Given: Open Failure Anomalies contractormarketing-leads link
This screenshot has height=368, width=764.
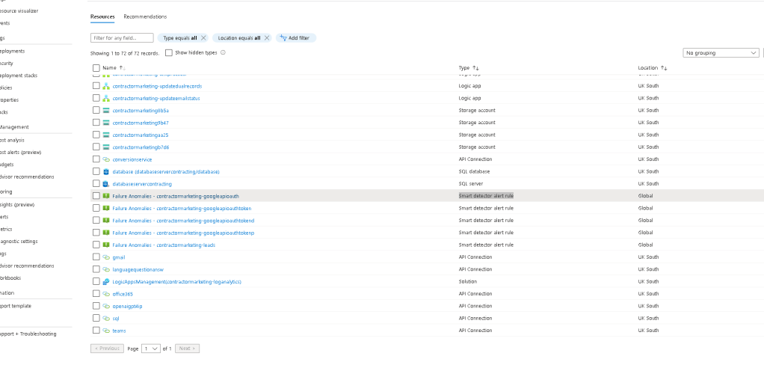Looking at the screenshot, I should [x=164, y=245].
